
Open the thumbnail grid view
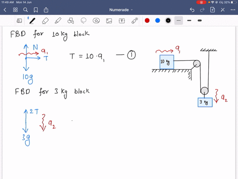15,10
